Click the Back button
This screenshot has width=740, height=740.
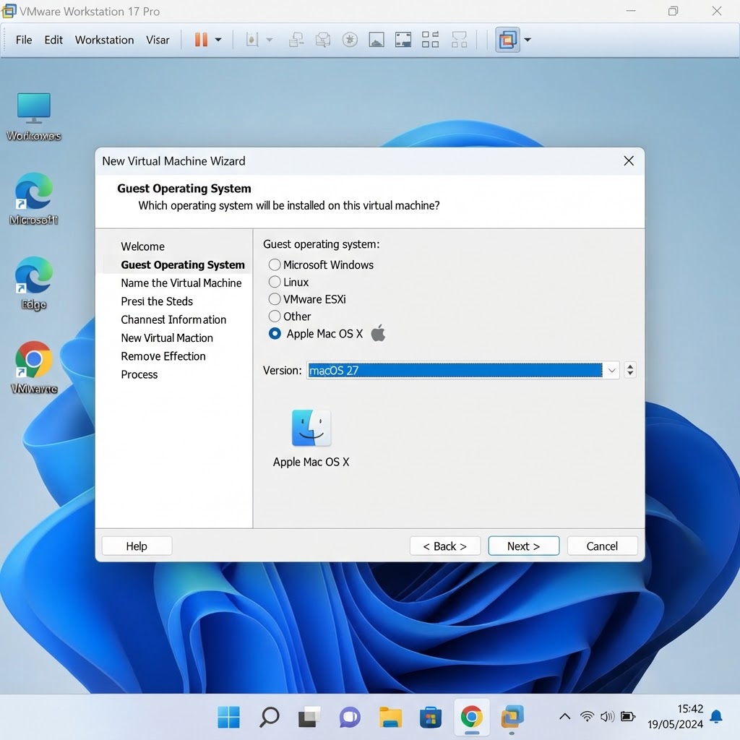click(x=444, y=546)
